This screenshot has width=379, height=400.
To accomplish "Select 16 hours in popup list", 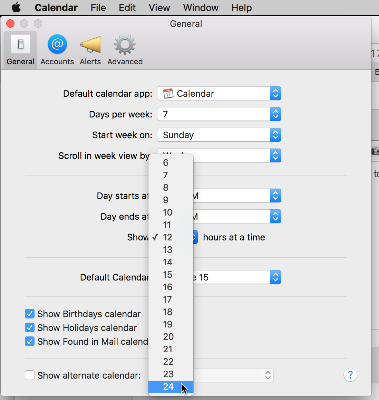I will pyautogui.click(x=171, y=287).
